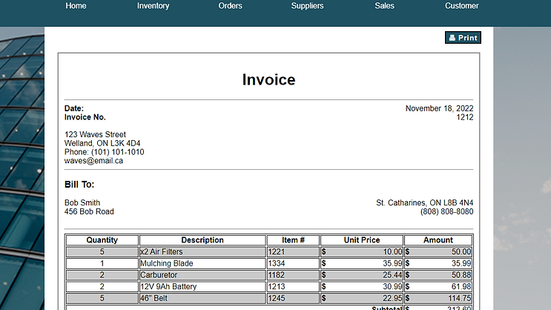Image resolution: width=551 pixels, height=310 pixels.
Task: Click the 456 Bob Road address
Action: coord(89,211)
